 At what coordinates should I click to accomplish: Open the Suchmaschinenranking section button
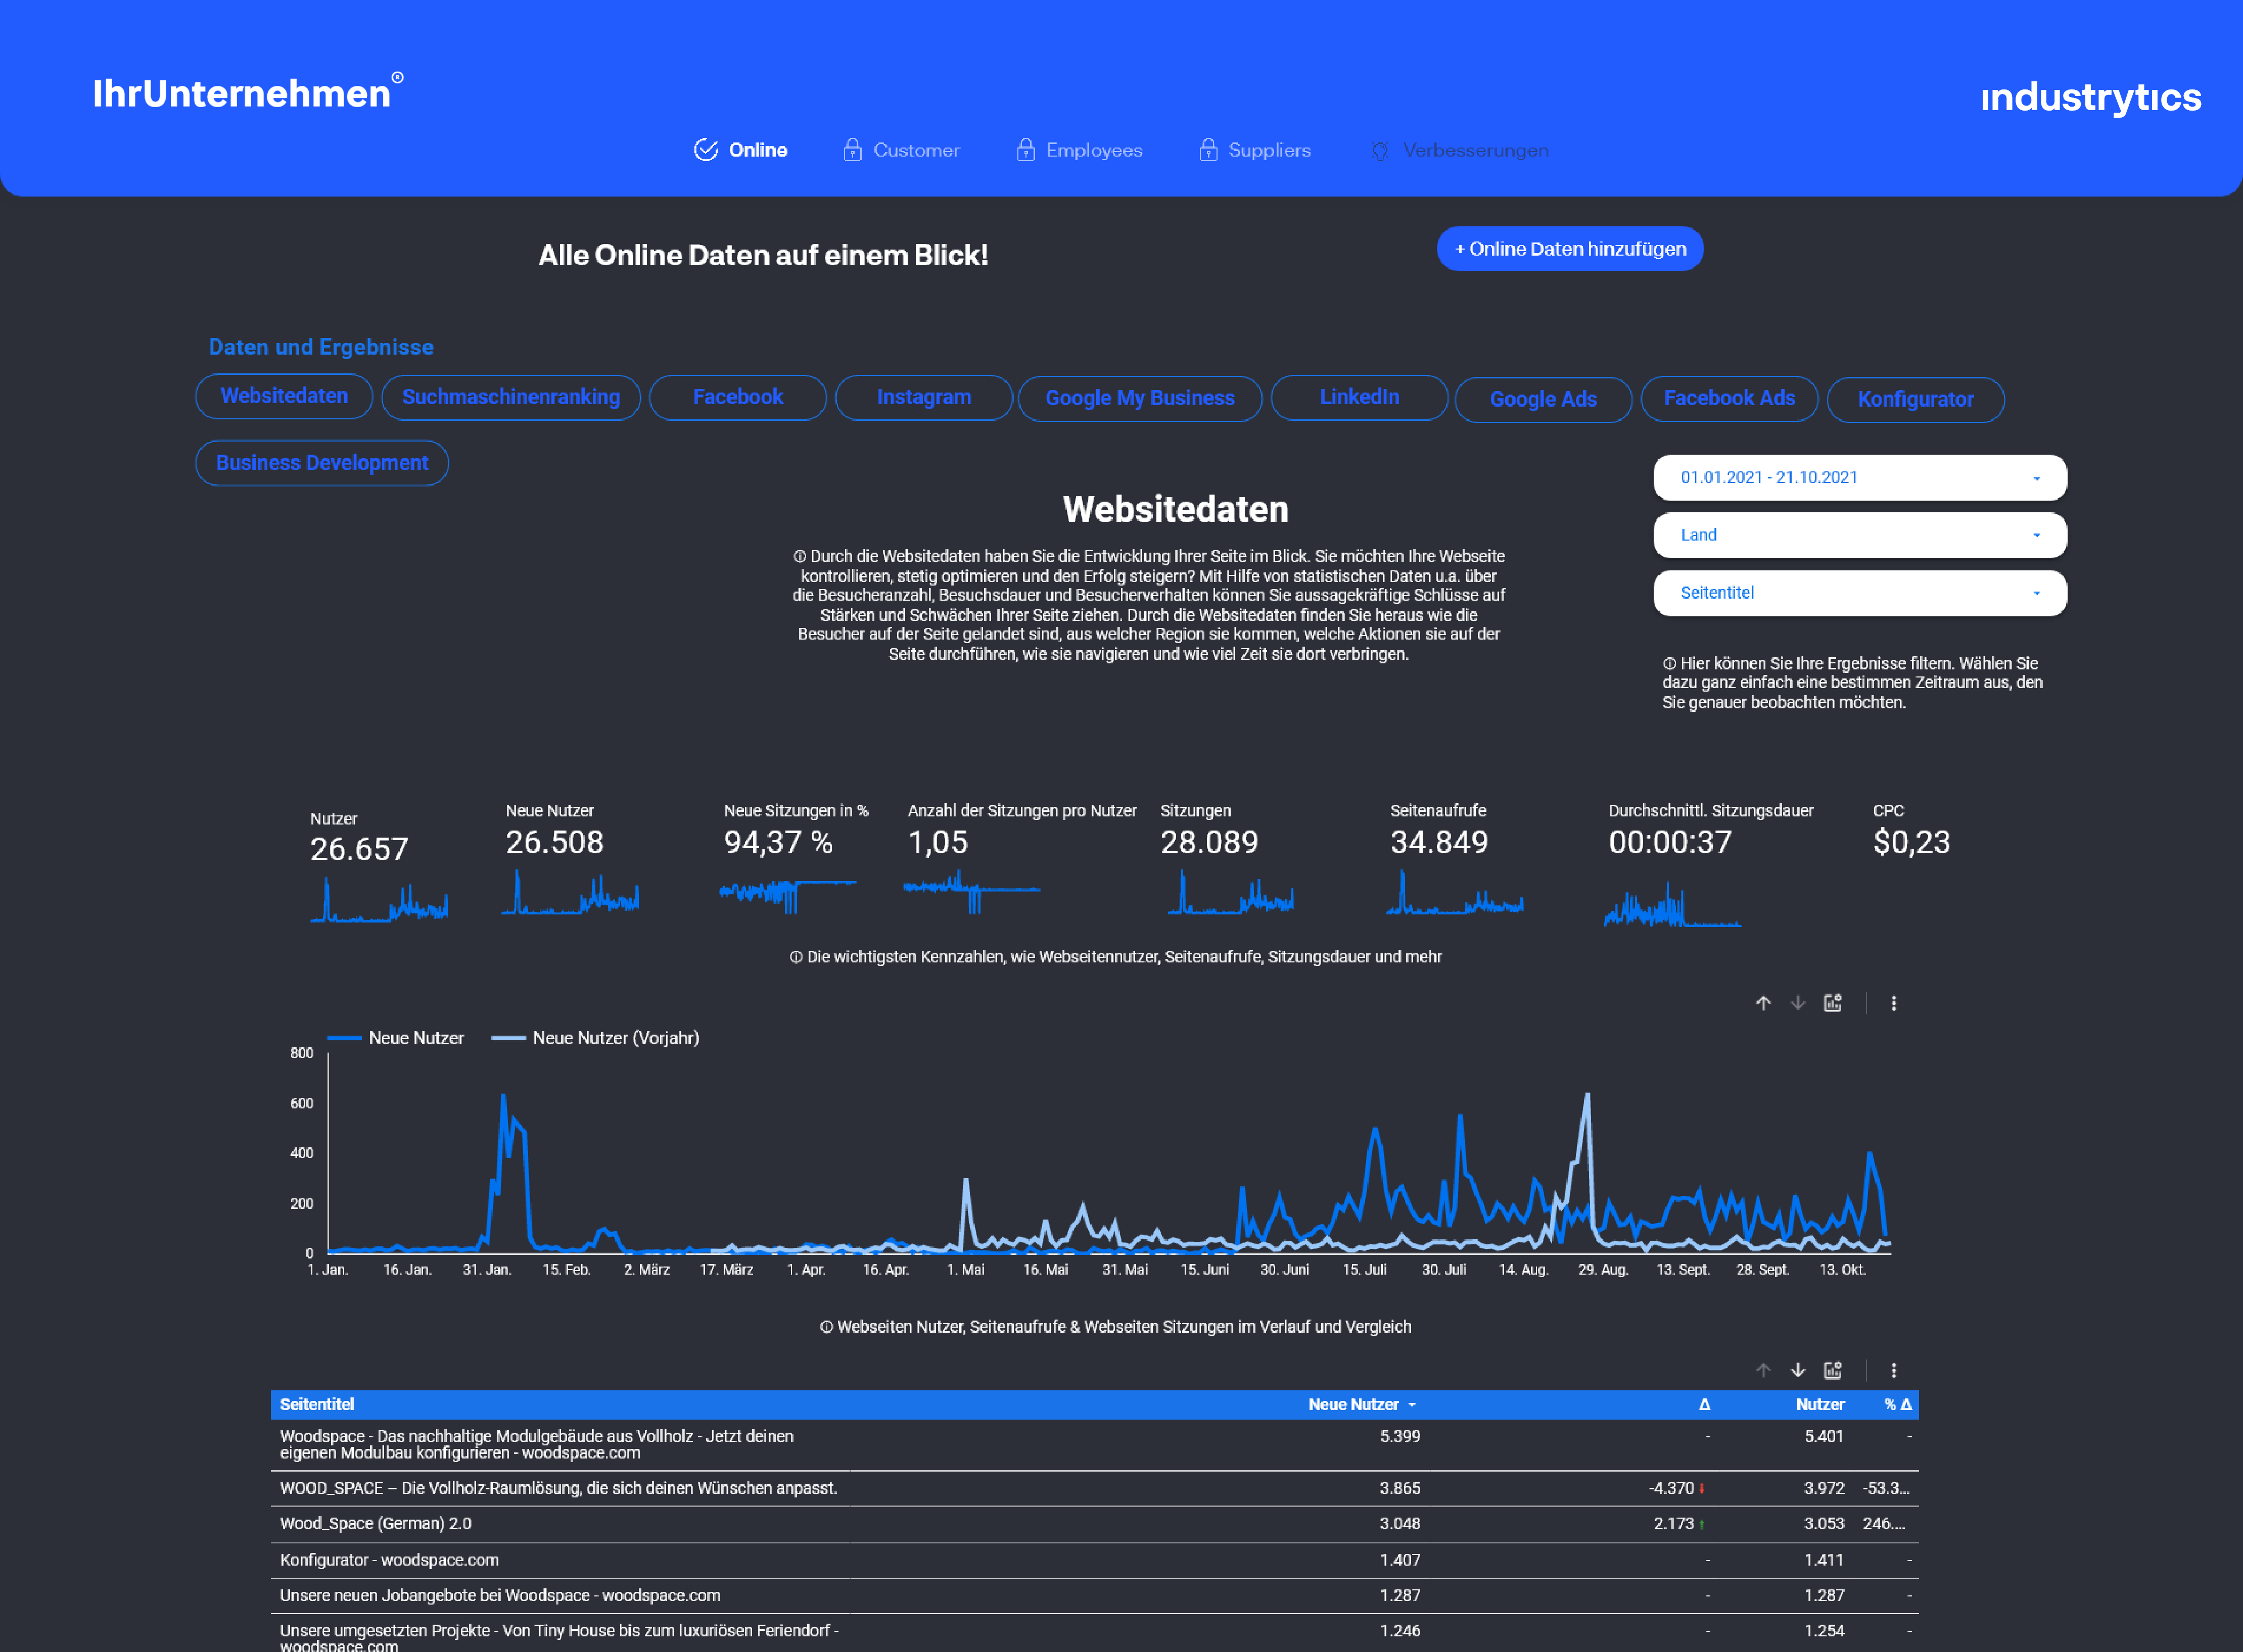coord(510,397)
